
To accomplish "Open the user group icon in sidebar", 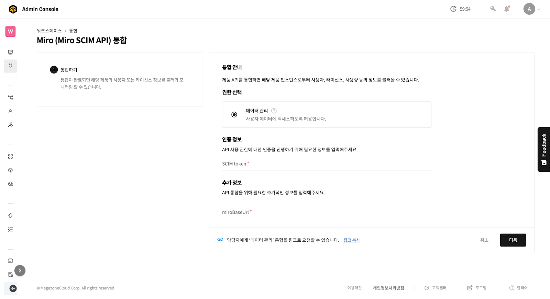I will (11, 125).
